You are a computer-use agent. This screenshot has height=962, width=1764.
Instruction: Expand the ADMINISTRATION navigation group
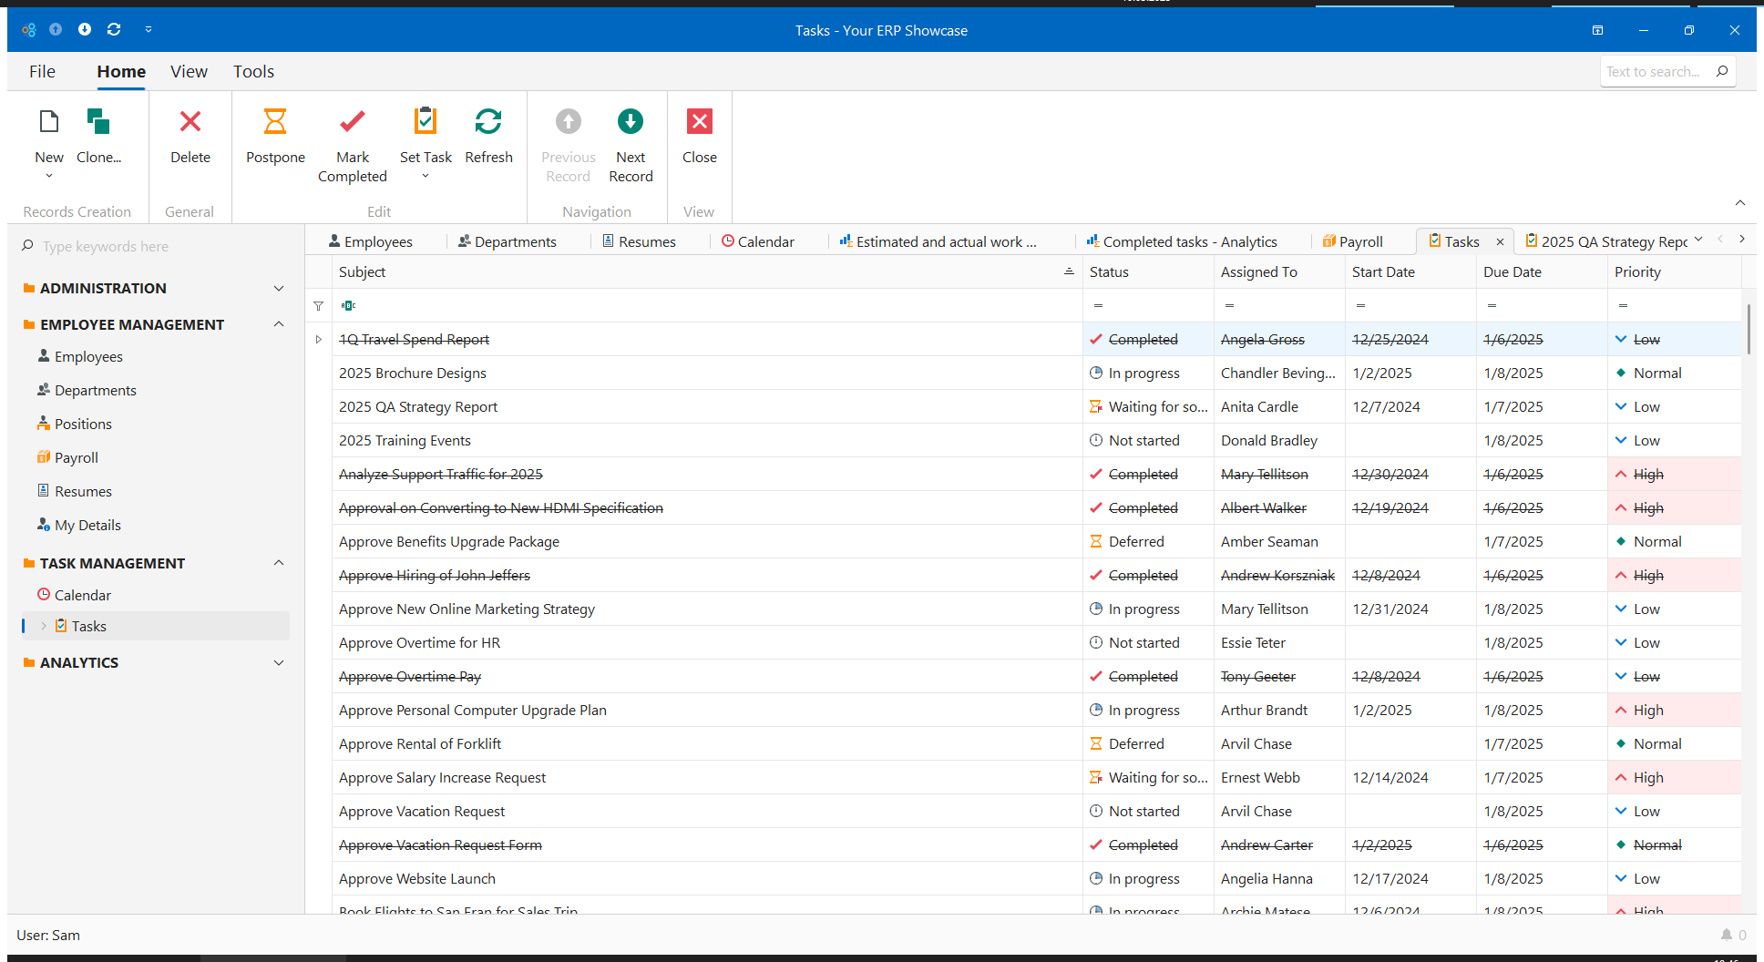point(279,289)
